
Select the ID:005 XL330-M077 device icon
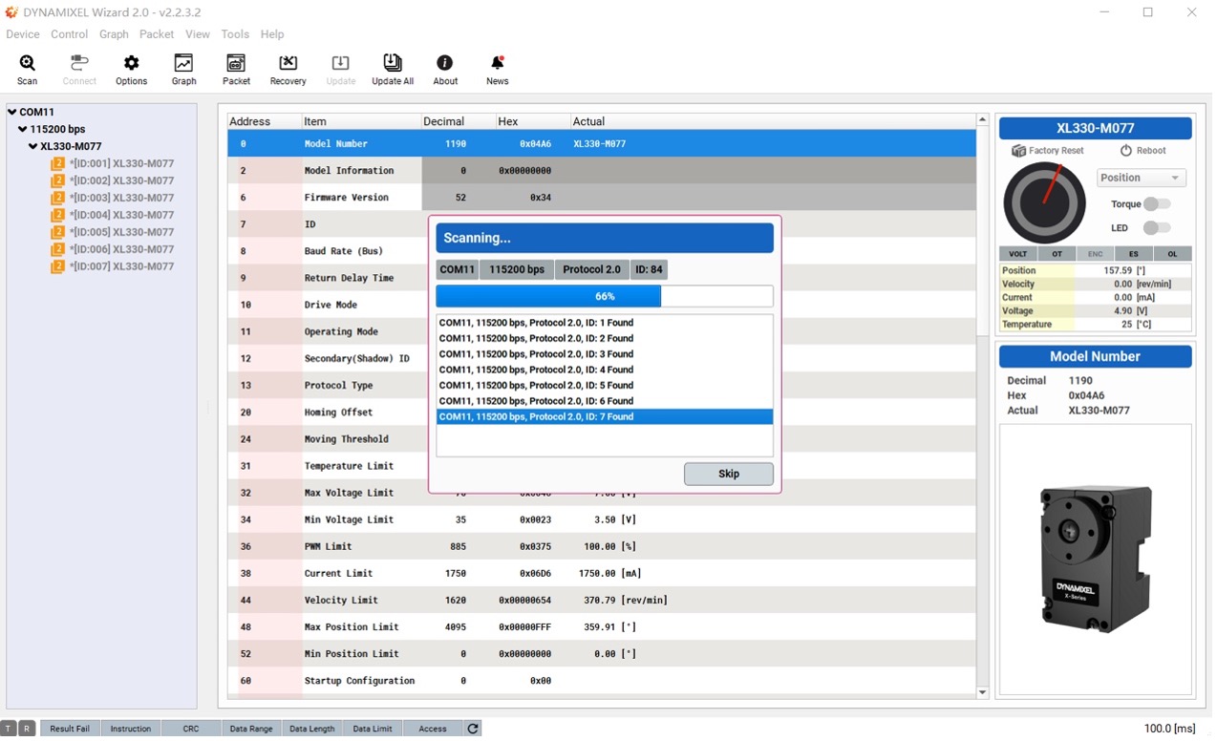(x=57, y=232)
